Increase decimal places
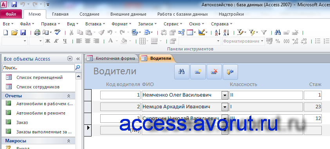This screenshot has width=330, height=149. coord(295,41)
